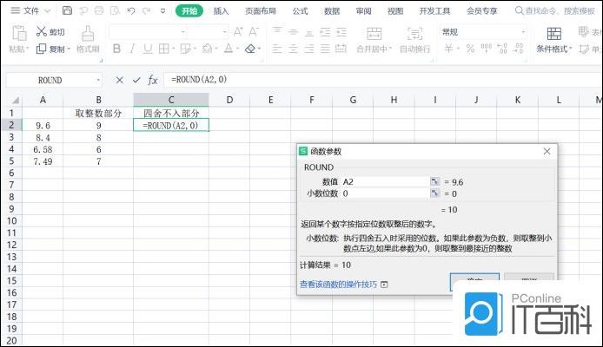Switch to the 公式 tab
The height and width of the screenshot is (347, 603).
pos(300,11)
